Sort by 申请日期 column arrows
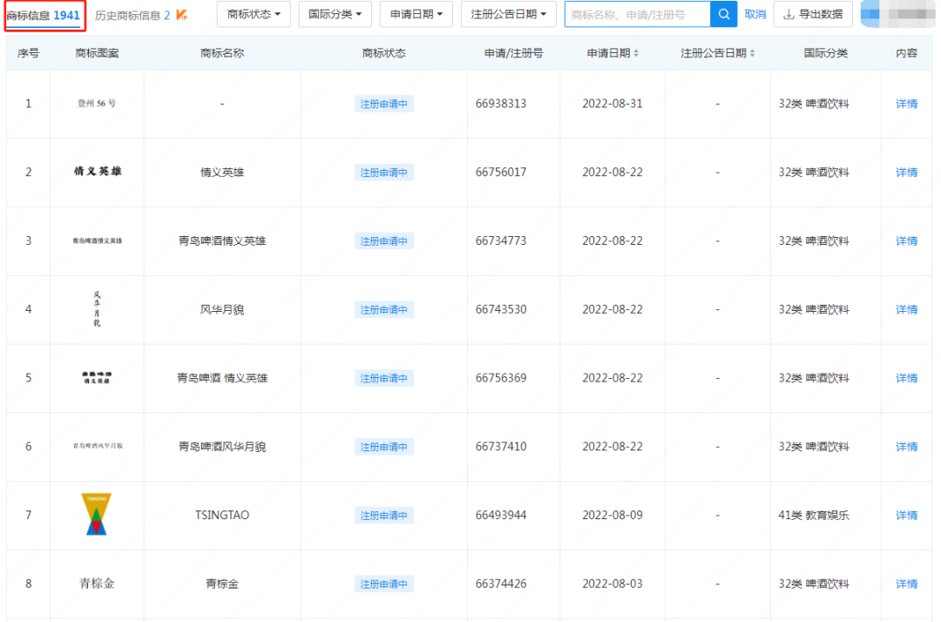 coord(636,53)
